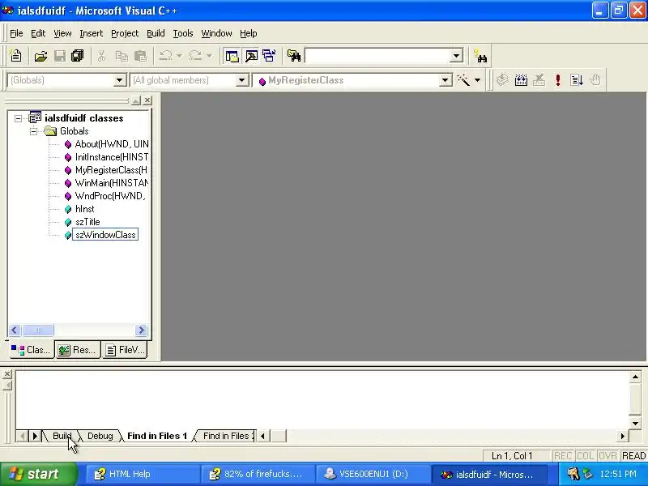Open the (Globals) class dropdown
The width and height of the screenshot is (648, 486).
[119, 80]
